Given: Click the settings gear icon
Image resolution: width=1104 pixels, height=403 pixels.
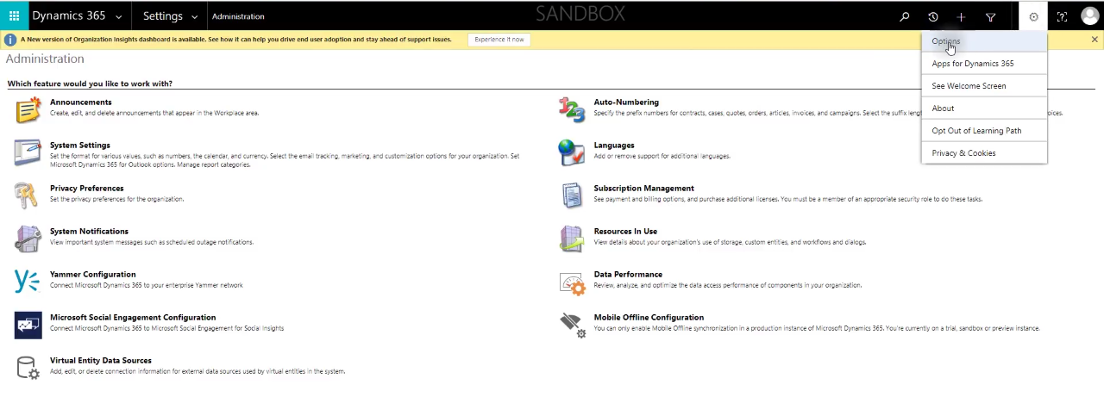Looking at the screenshot, I should pos(1033,16).
